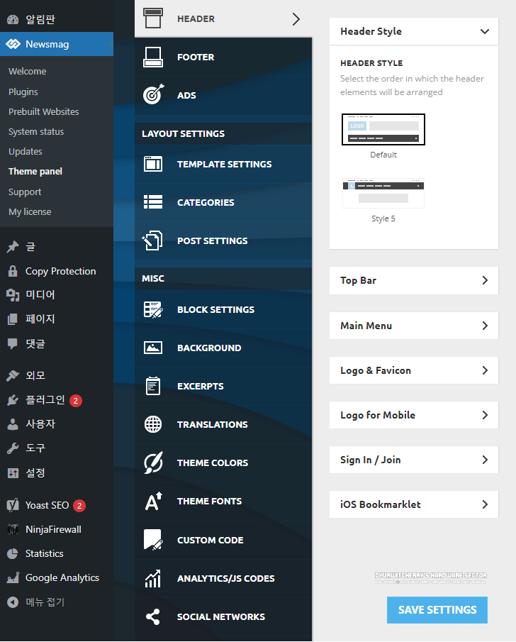
Task: Click the Categories list icon
Action: (x=153, y=202)
